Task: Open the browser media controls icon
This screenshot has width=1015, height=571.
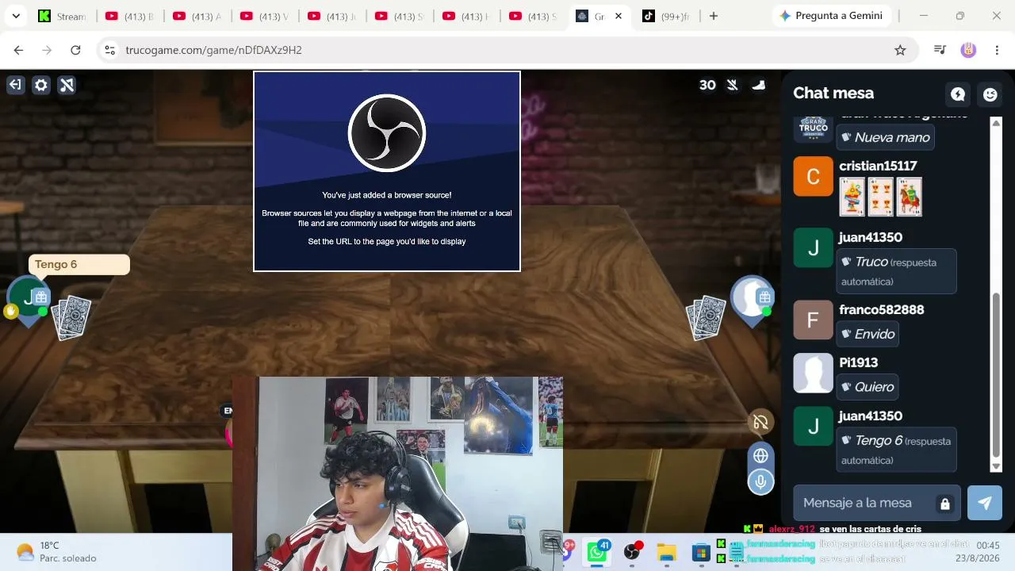Action: 940,50
